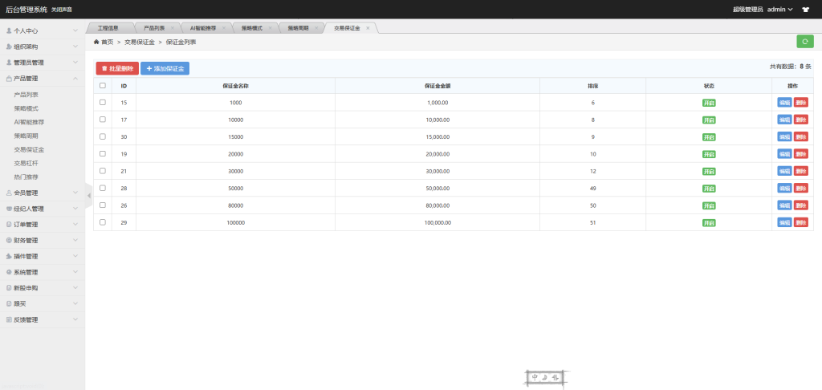Tick the checkbox for row ID 15

102,103
